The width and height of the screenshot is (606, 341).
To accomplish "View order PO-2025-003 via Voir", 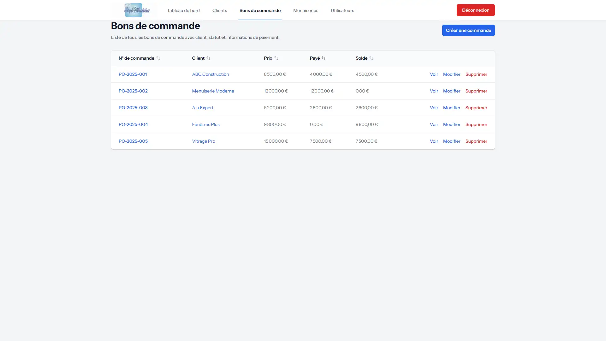I will 434,108.
